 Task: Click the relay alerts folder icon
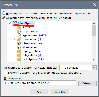[x=19, y=55]
